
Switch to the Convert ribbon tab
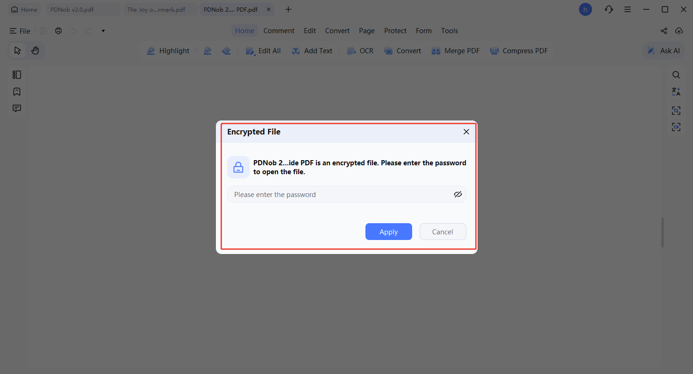pos(337,30)
